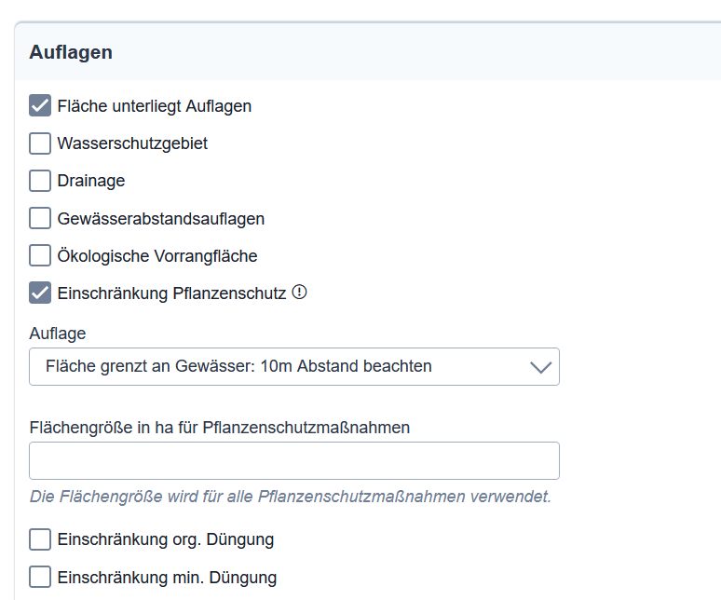721x600 pixels.
Task: Enable Ökologische Vorrangfläche checkbox
Action: [x=40, y=255]
